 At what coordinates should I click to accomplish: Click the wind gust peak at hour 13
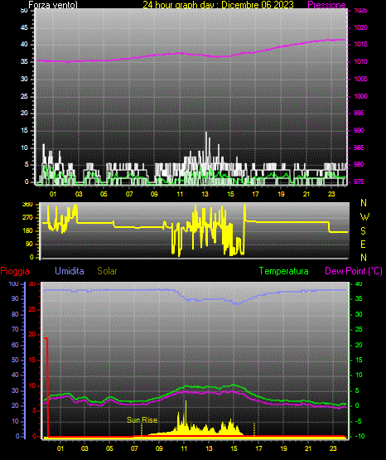[206, 133]
